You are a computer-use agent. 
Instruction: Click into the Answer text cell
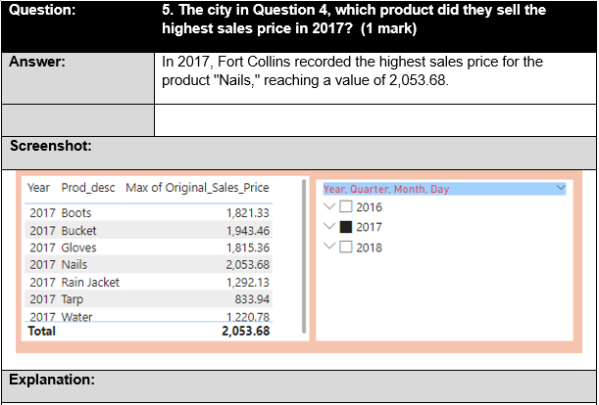coord(373,75)
